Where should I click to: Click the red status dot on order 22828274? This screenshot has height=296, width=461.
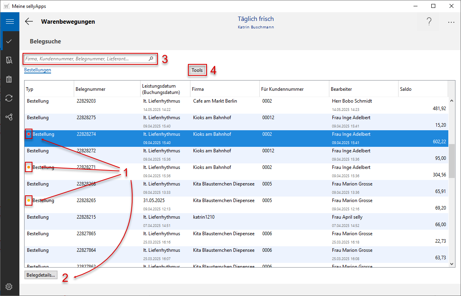(28, 134)
